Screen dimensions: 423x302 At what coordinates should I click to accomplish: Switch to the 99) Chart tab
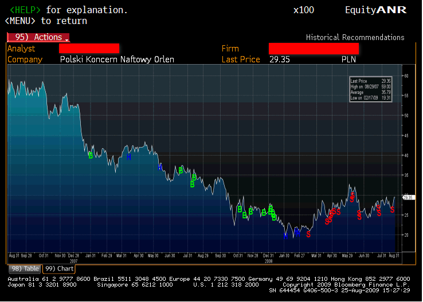coord(60,269)
